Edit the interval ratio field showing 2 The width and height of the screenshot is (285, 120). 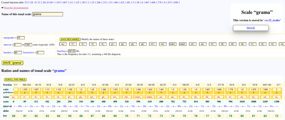pos(17,45)
